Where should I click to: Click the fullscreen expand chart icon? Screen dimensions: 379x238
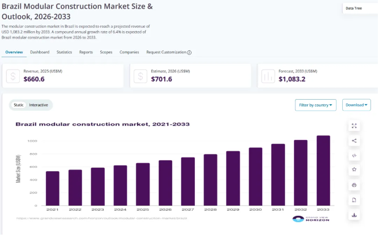pos(354,126)
